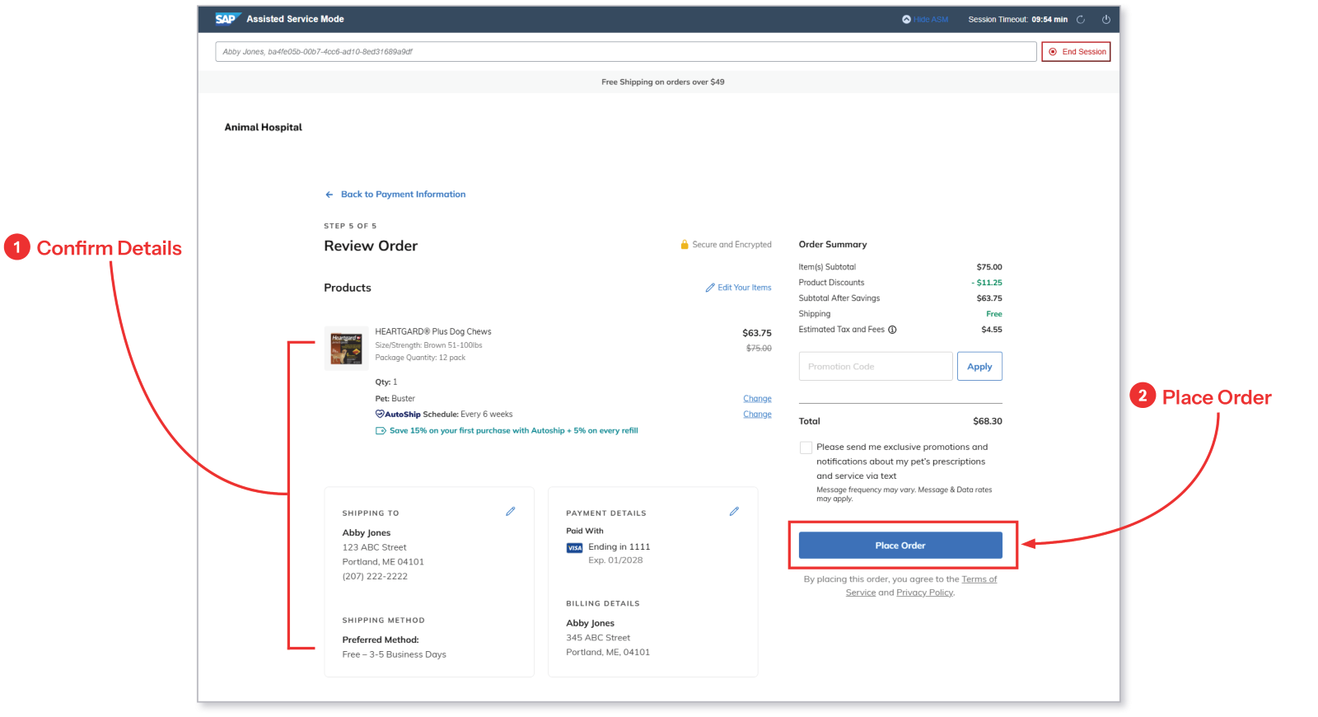
Task: Change the AutoShip schedule
Action: pyautogui.click(x=757, y=415)
